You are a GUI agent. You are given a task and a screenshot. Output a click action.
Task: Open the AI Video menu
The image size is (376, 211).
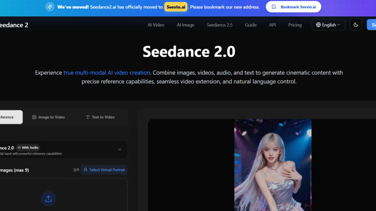point(156,25)
